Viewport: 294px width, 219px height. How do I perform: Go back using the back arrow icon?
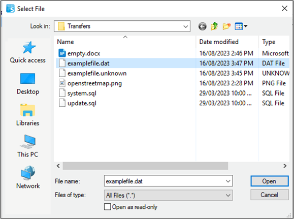click(202, 26)
